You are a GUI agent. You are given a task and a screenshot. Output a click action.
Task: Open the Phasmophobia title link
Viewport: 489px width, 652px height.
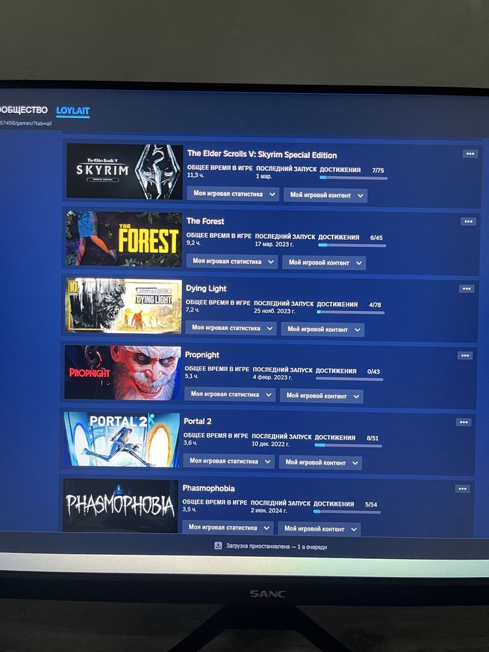point(209,488)
